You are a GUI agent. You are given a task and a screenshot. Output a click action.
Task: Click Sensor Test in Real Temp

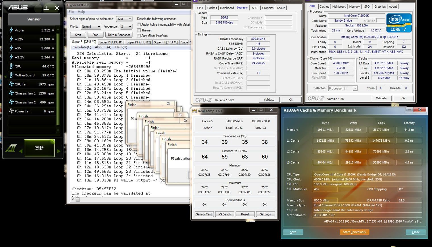coord(204,214)
